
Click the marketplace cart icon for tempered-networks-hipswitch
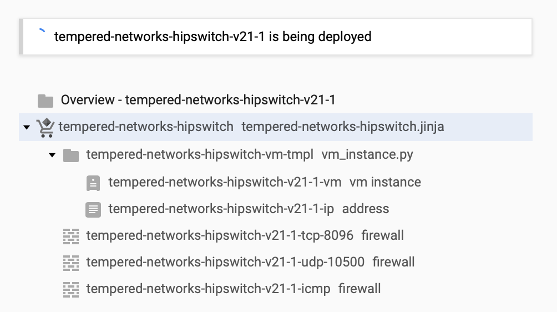[x=45, y=127]
